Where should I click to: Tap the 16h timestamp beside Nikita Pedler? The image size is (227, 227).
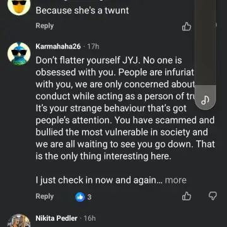tap(90, 218)
